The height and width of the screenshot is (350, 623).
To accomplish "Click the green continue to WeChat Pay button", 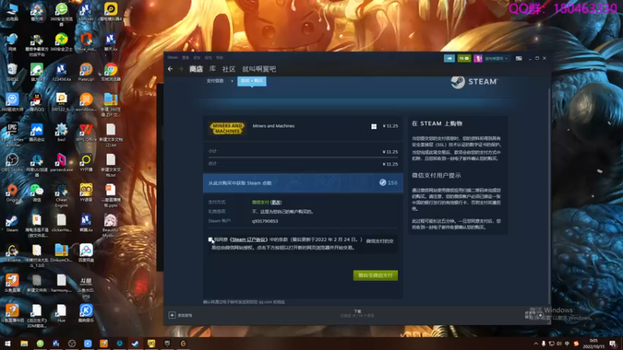I will [x=375, y=275].
